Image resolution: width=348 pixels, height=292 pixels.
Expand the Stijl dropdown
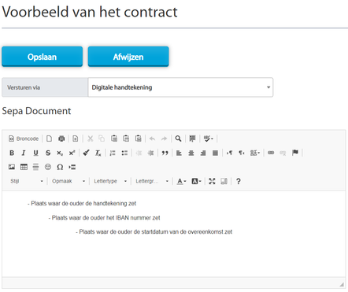[27, 181]
